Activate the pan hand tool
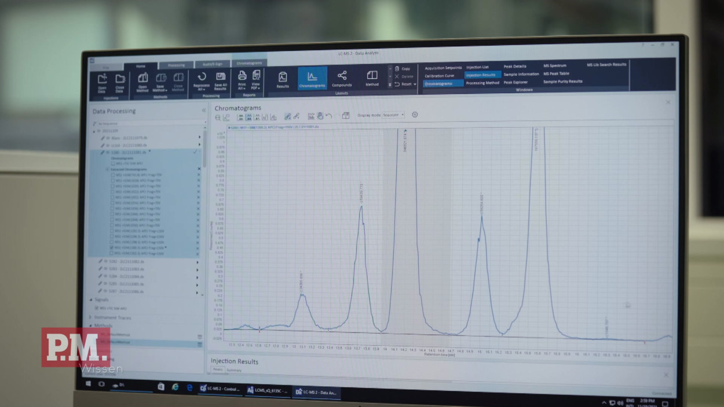This screenshot has height=407, width=724. [320, 116]
